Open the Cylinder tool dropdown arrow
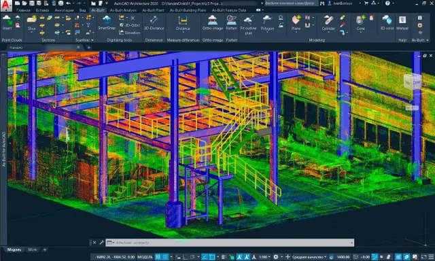 click(328, 33)
